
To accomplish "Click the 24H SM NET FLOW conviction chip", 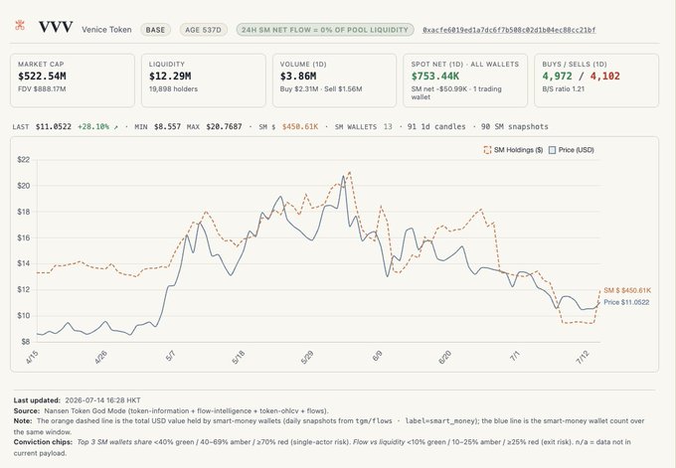I will tap(325, 30).
